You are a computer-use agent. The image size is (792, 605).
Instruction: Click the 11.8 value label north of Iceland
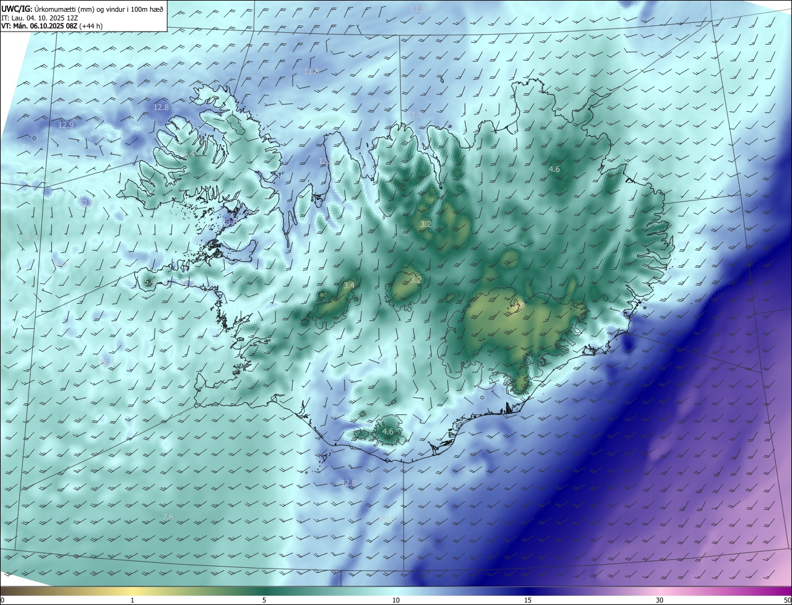311,72
